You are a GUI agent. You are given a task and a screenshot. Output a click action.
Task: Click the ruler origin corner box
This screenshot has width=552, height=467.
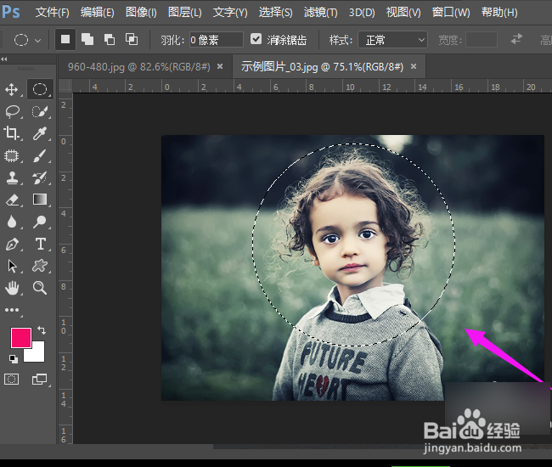65,87
